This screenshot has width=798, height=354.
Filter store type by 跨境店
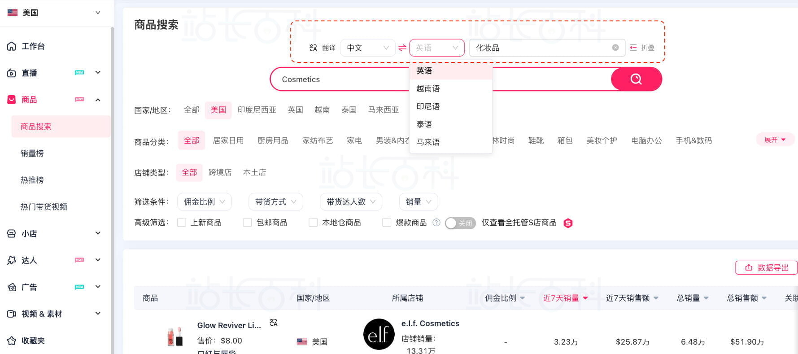tap(220, 172)
